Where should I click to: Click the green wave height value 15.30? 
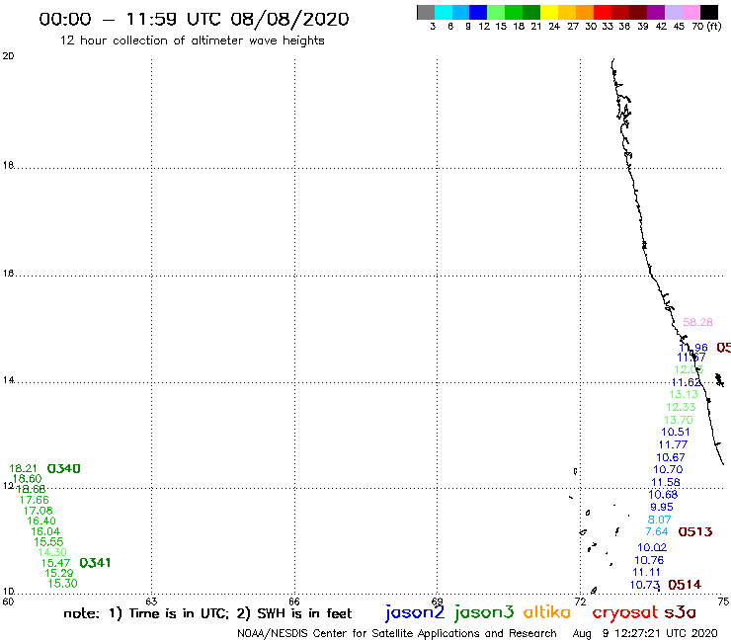62,584
